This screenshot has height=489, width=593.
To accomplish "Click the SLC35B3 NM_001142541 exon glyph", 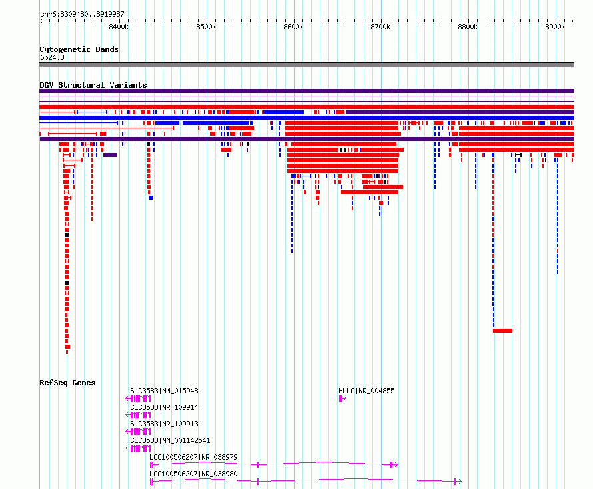I will [138, 448].
